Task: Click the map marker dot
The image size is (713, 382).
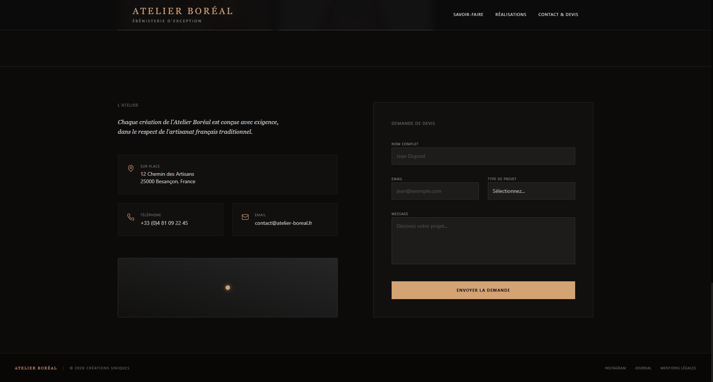Action: point(228,288)
